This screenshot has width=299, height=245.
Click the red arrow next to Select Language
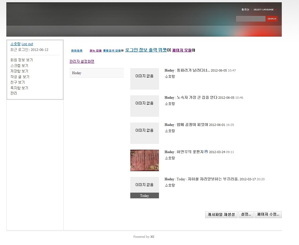pos(276,10)
